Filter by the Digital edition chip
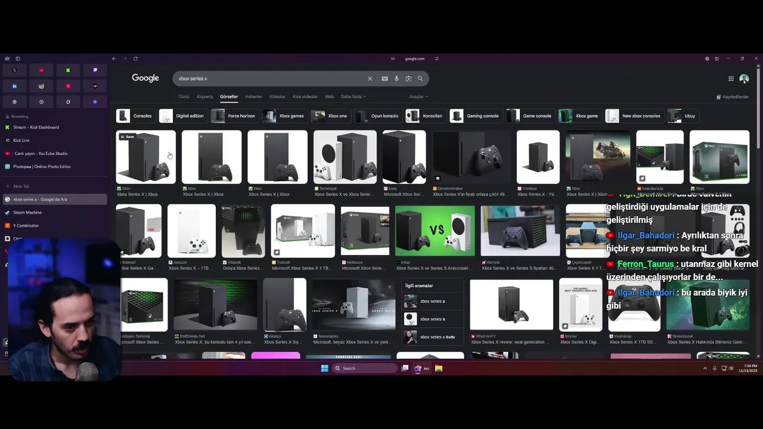This screenshot has height=429, width=763. click(x=182, y=116)
